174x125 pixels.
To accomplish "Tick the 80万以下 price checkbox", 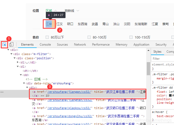I will point(47,37).
